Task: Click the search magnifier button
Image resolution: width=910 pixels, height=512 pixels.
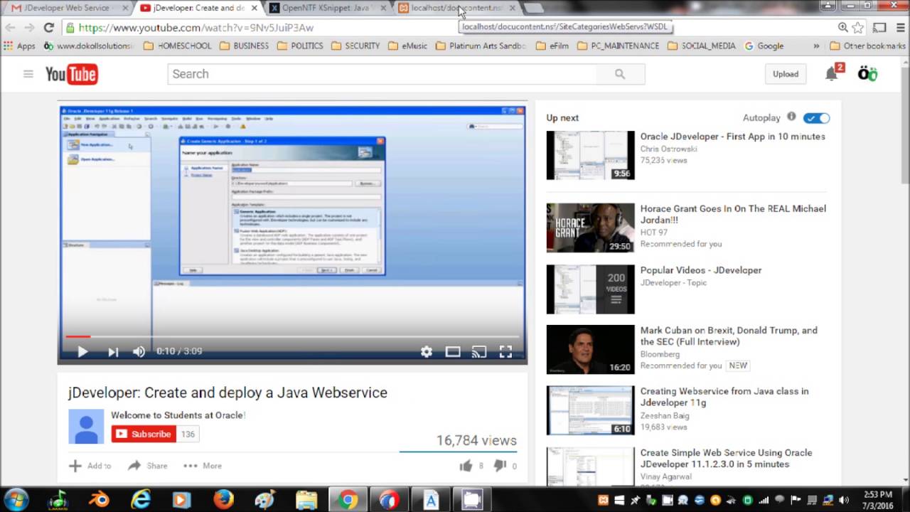Action: [620, 74]
